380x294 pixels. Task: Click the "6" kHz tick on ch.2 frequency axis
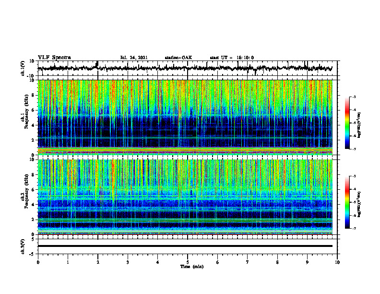(34, 190)
